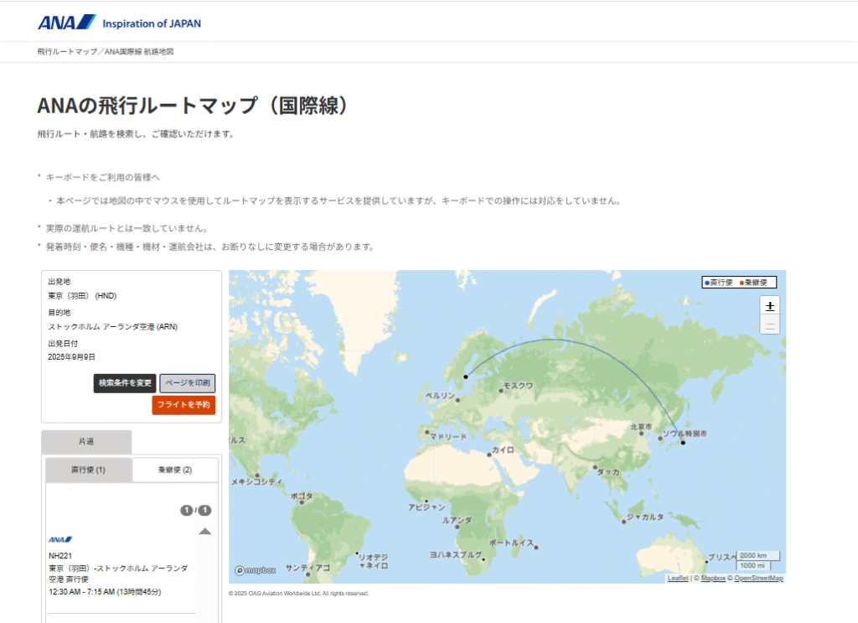Screen dimensions: 858x623
Task: Click the 北京市 city label on map
Action: pyautogui.click(x=641, y=427)
